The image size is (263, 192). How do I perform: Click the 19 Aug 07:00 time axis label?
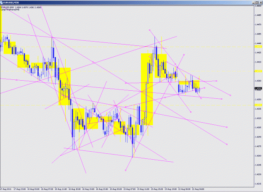130,189
